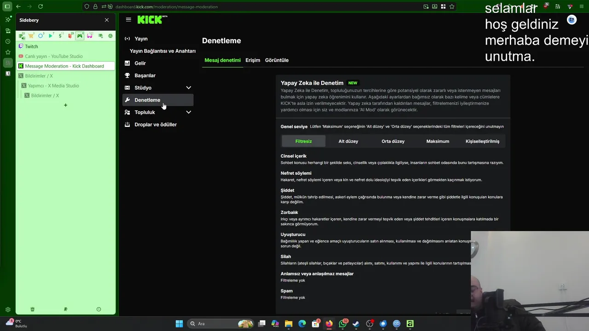589x331 pixels.
Task: Open Steam from taskbar
Action: pyautogui.click(x=356, y=324)
